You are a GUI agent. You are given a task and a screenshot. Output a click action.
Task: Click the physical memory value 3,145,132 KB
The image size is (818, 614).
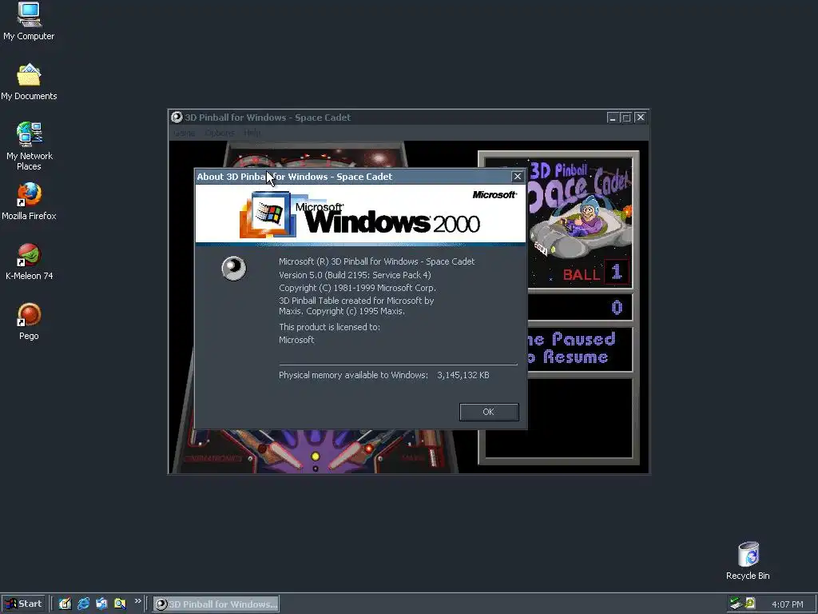pyautogui.click(x=463, y=375)
